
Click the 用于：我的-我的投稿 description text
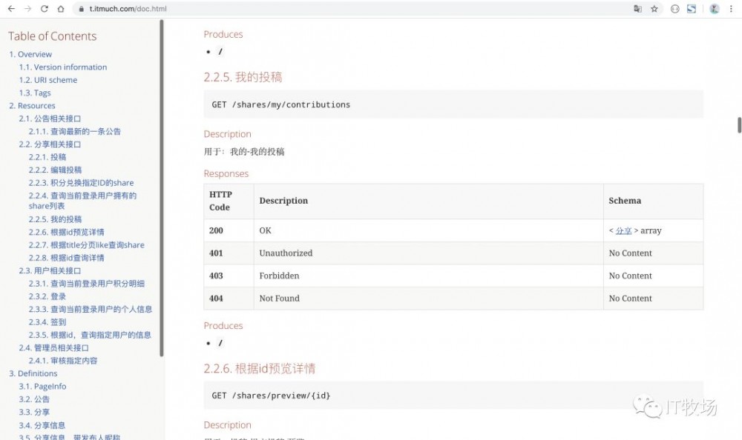click(x=244, y=151)
